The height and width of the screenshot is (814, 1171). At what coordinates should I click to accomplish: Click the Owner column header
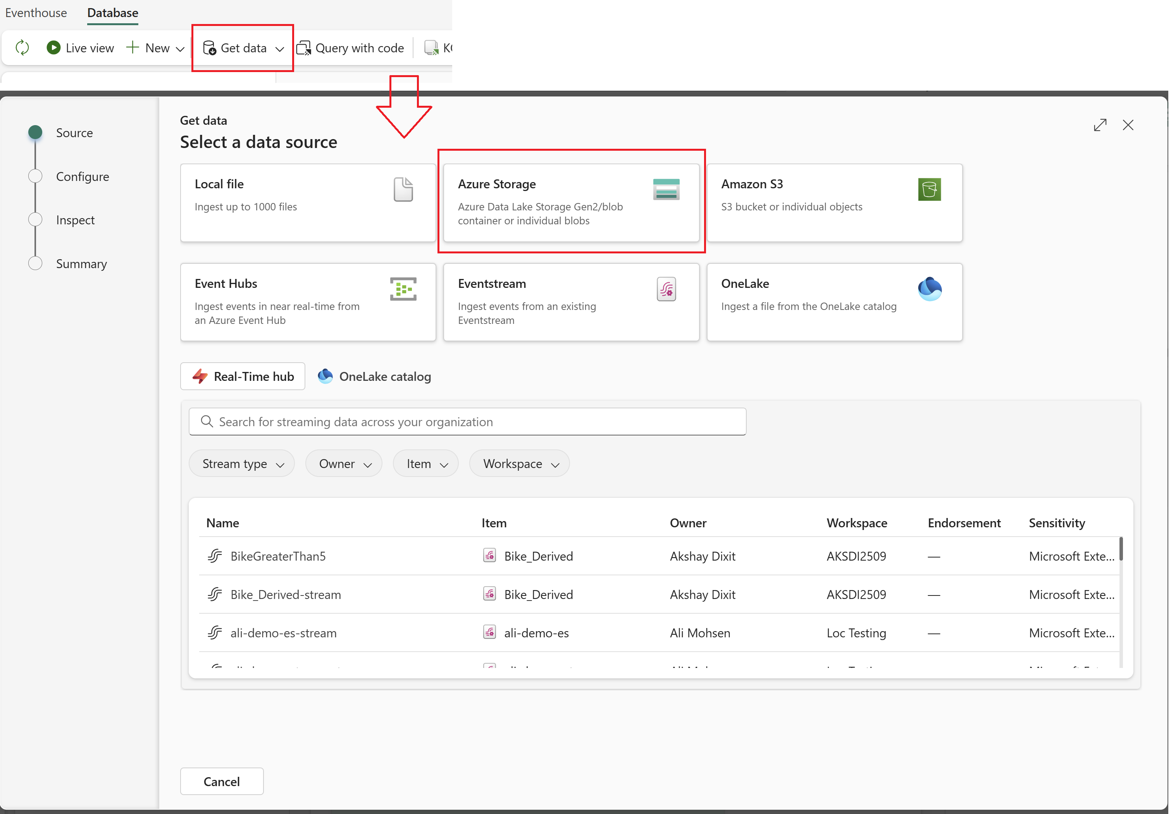tap(689, 523)
